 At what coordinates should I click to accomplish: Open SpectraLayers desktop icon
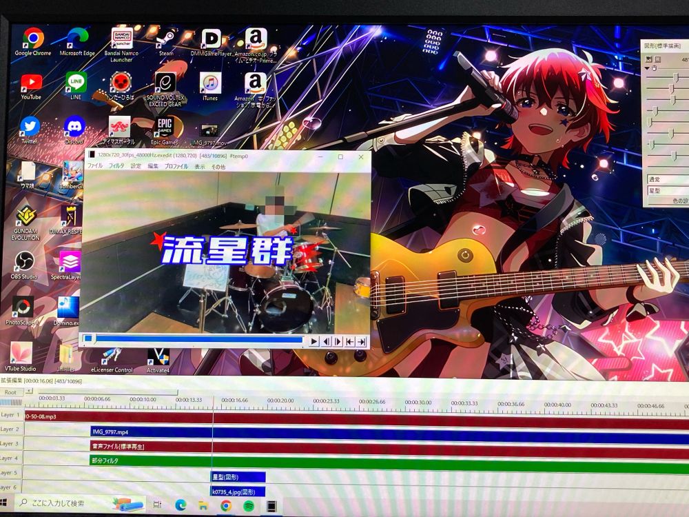pos(68,265)
